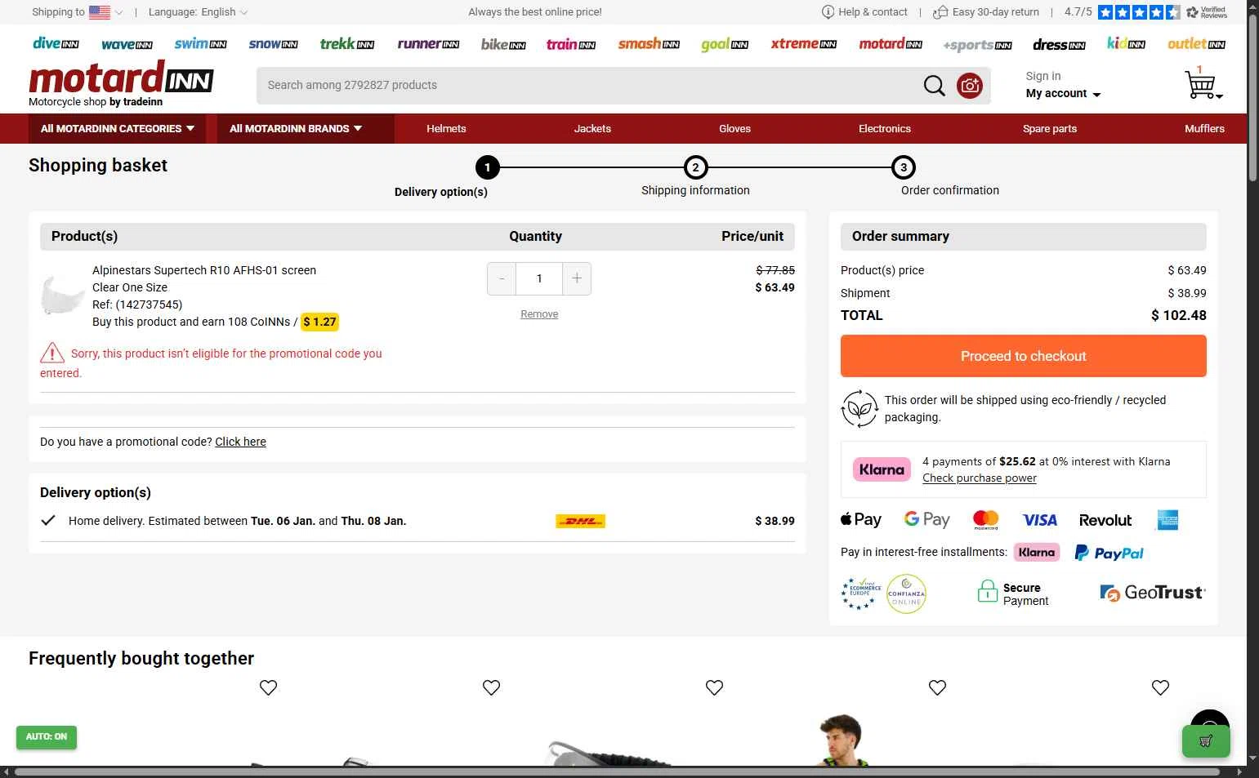This screenshot has height=778, width=1259.
Task: Click the magnifier search icon
Action: coord(934,86)
